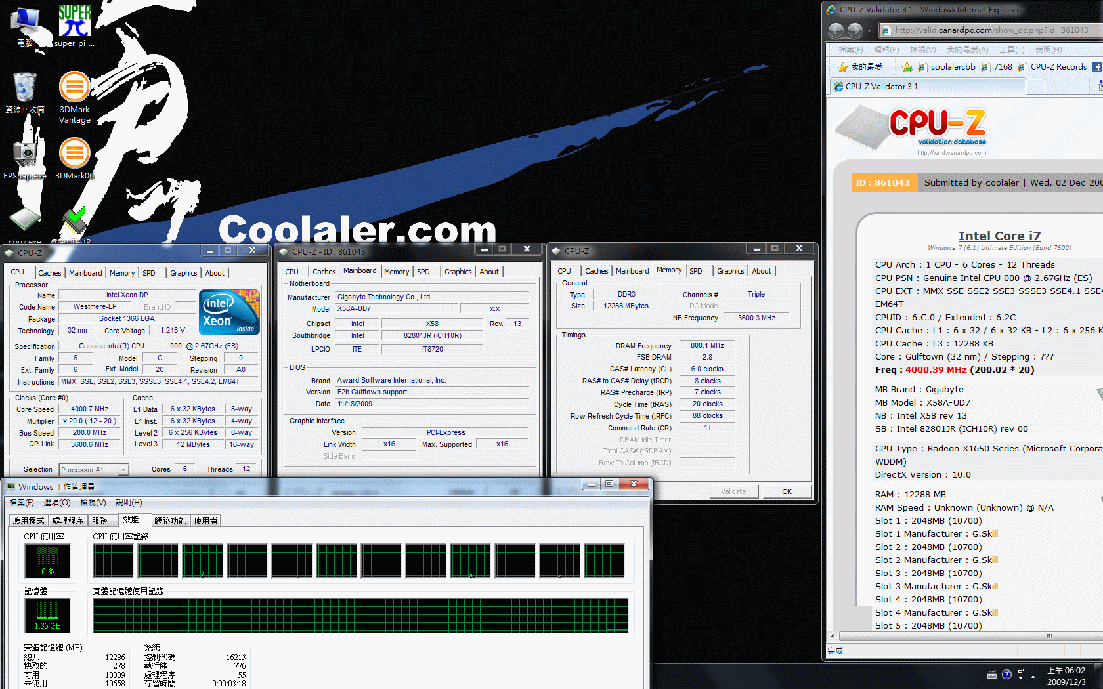Open the language bar options small down arrow
Viewport: 1103px width, 689px height.
[1020, 679]
